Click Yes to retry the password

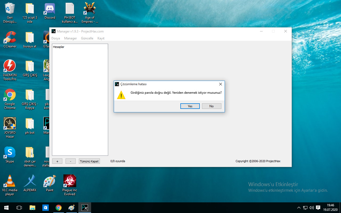click(190, 106)
